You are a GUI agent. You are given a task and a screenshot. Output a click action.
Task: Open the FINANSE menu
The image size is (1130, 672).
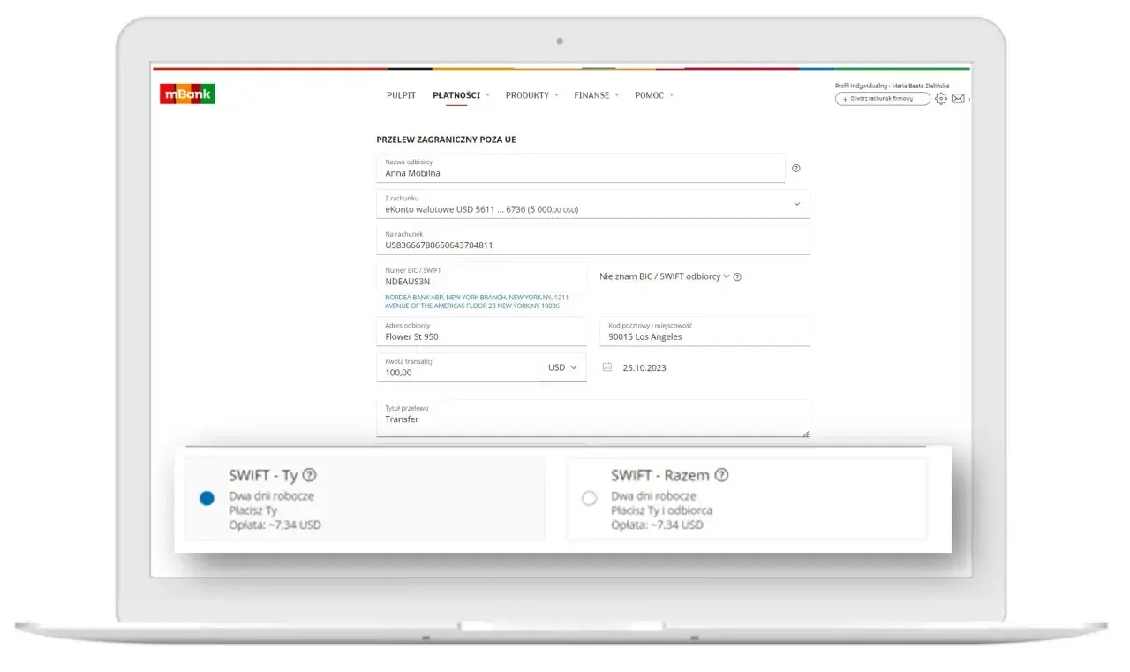click(x=591, y=94)
